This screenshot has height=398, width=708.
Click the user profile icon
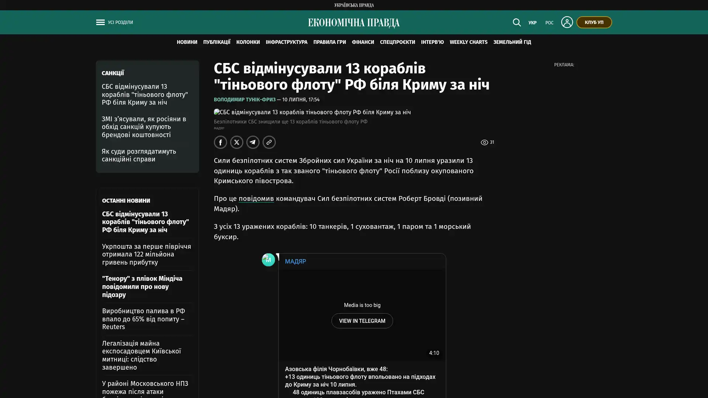click(x=567, y=22)
